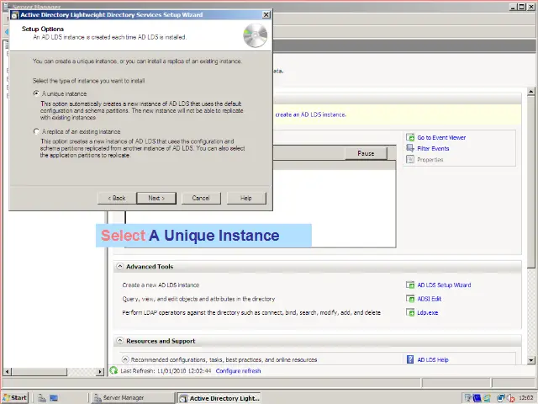Switch to Active Directory Light... taskbar button
The image size is (538, 404).
[x=219, y=398]
